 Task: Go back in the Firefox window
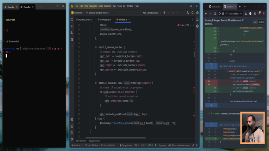pyautogui.click(x=206, y=13)
